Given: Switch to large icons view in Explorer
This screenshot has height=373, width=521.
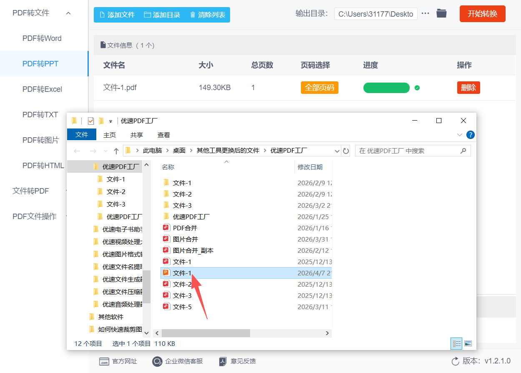Looking at the screenshot, I should (x=468, y=344).
